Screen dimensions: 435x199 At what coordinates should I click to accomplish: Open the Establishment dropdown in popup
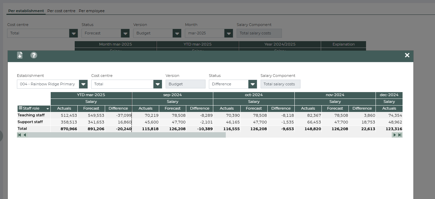[x=83, y=84]
